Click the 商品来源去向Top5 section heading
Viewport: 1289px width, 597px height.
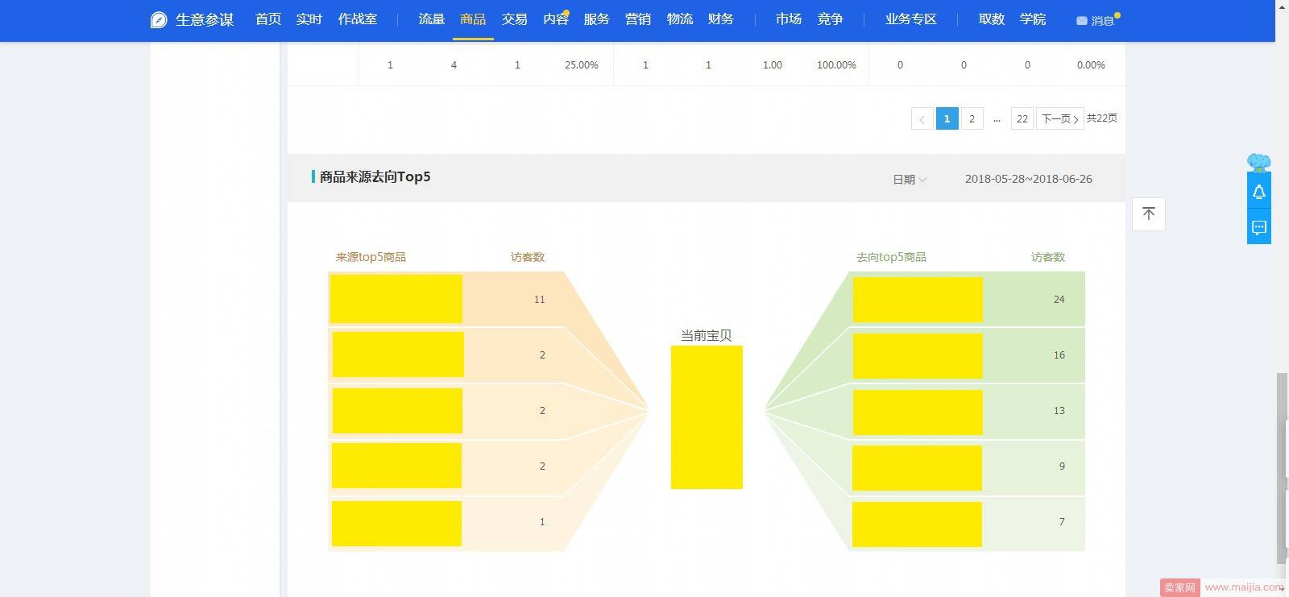[375, 177]
